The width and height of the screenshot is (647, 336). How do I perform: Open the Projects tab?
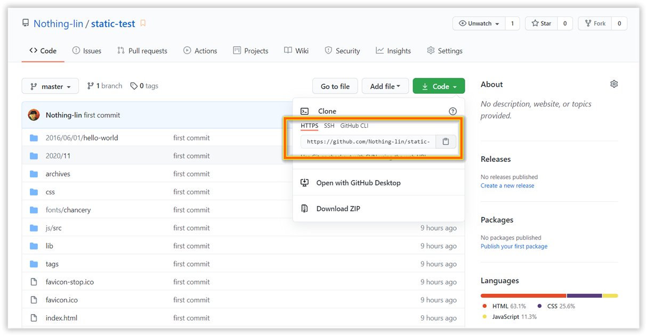(250, 51)
